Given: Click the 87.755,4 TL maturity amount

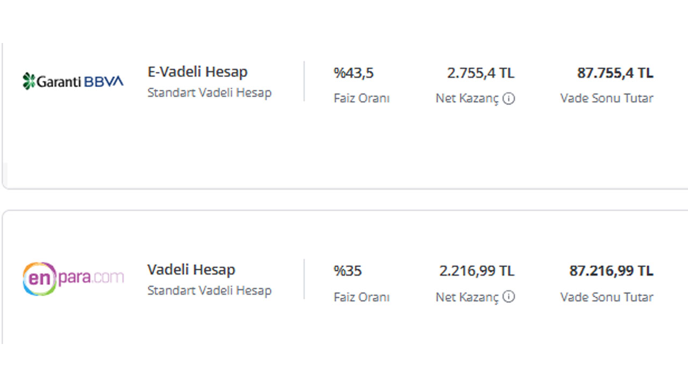Looking at the screenshot, I should (x=615, y=73).
